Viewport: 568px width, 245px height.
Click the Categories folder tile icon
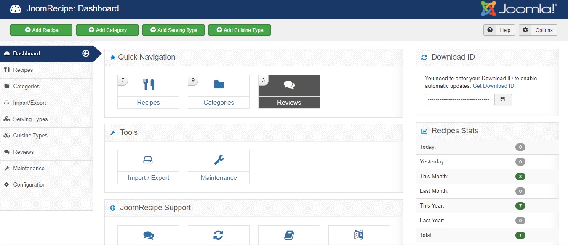(x=219, y=84)
